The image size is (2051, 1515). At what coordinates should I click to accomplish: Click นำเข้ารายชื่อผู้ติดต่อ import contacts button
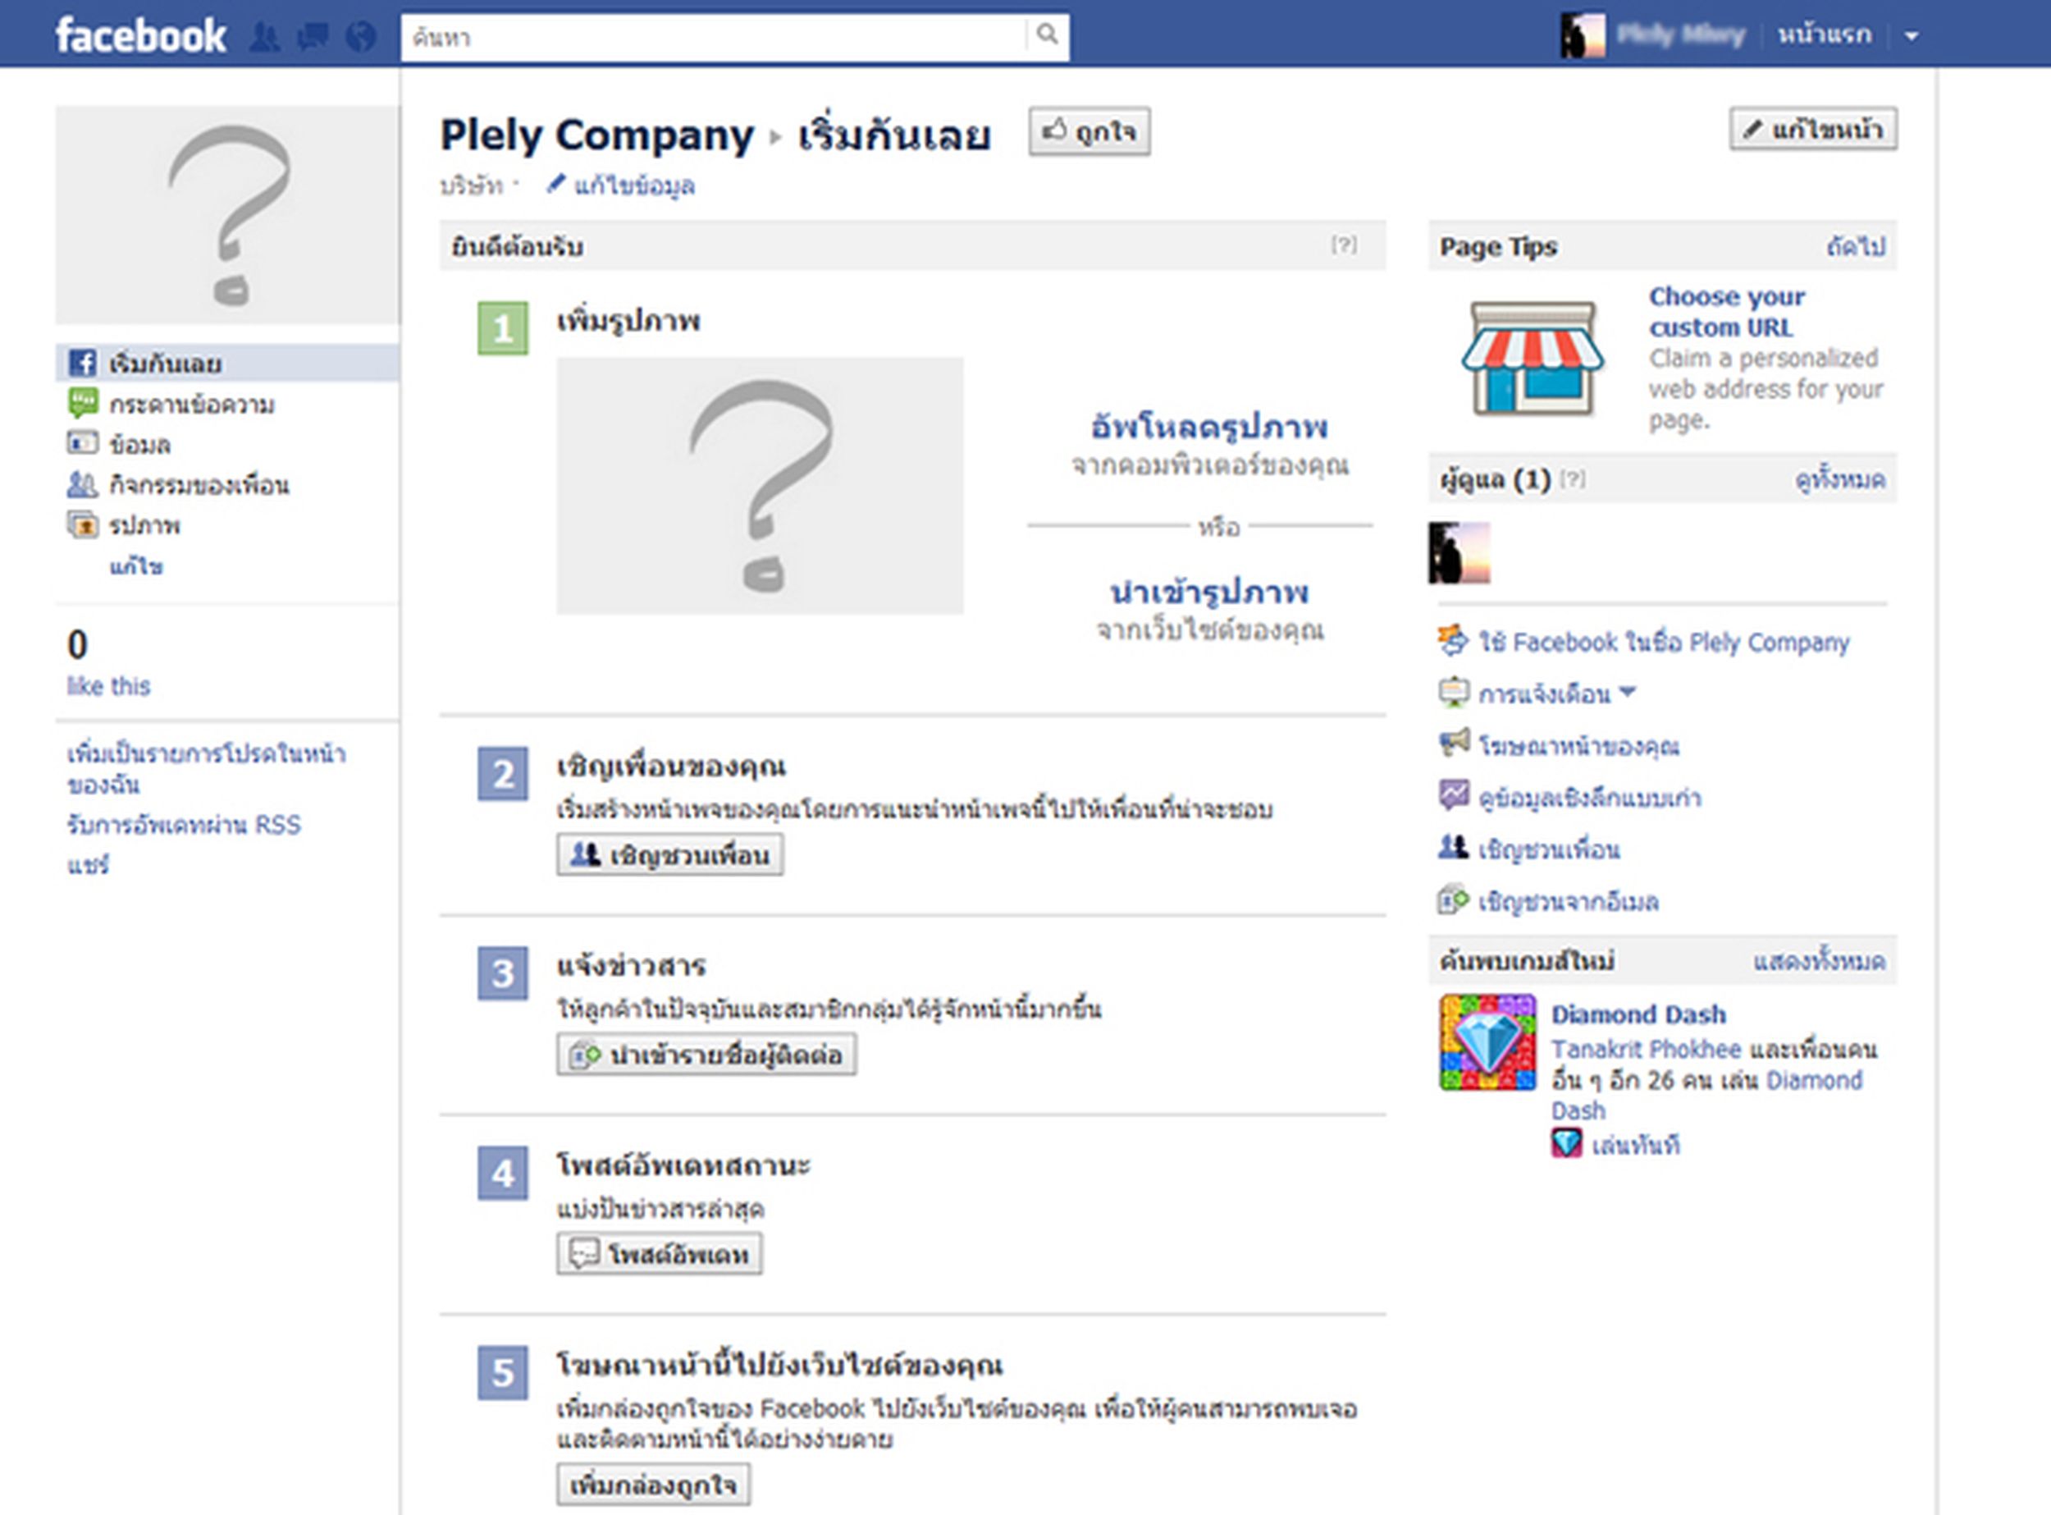(x=707, y=1054)
